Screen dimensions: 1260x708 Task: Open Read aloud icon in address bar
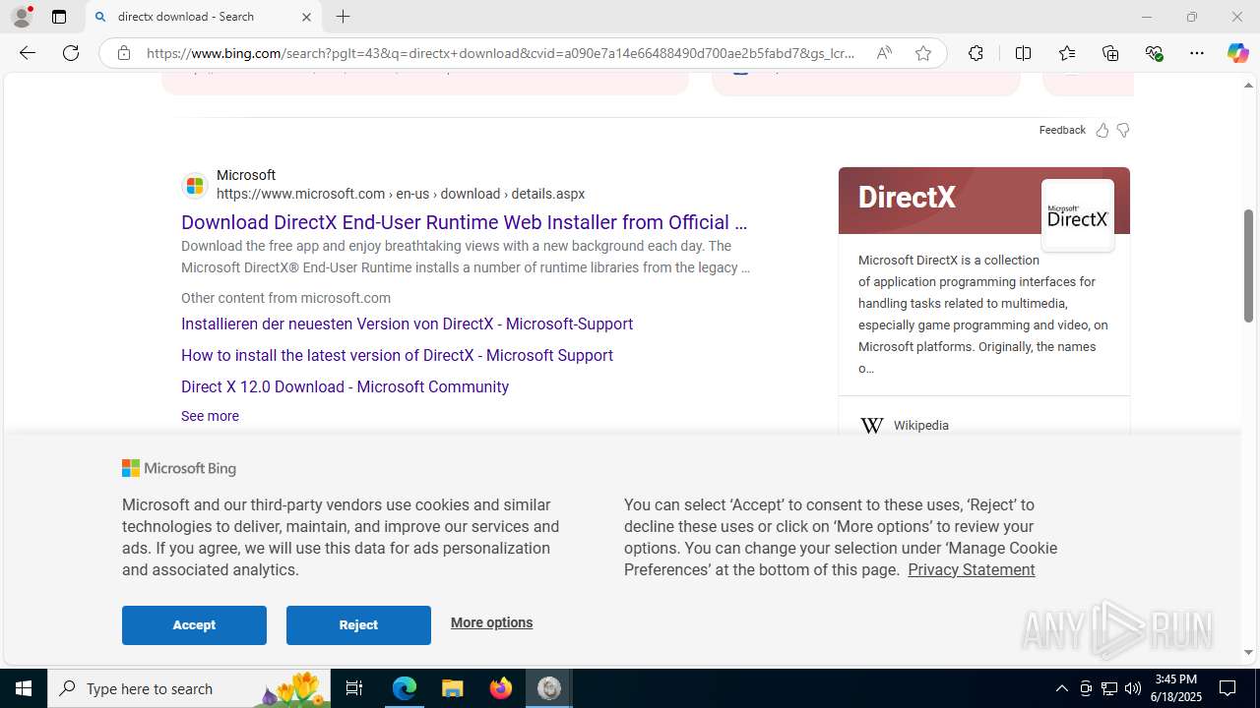coord(884,53)
